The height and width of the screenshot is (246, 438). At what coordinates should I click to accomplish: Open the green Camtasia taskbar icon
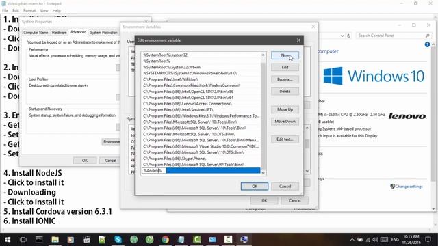coord(196,239)
